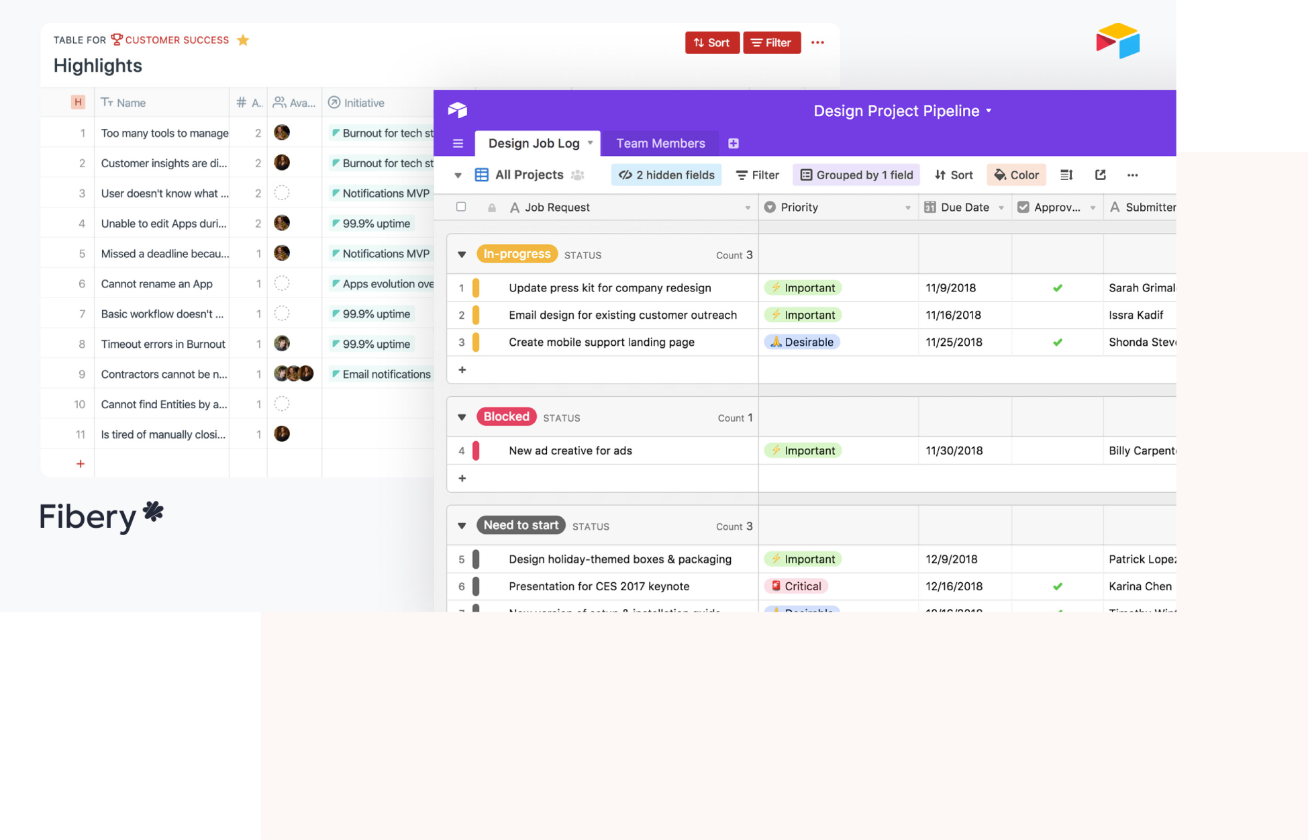Click the Airtable logo in purple header

(x=458, y=110)
